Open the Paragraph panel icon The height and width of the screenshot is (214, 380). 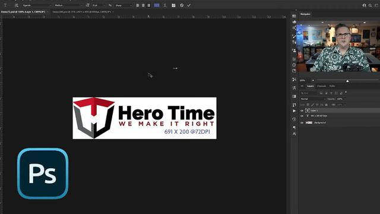[x=294, y=127]
